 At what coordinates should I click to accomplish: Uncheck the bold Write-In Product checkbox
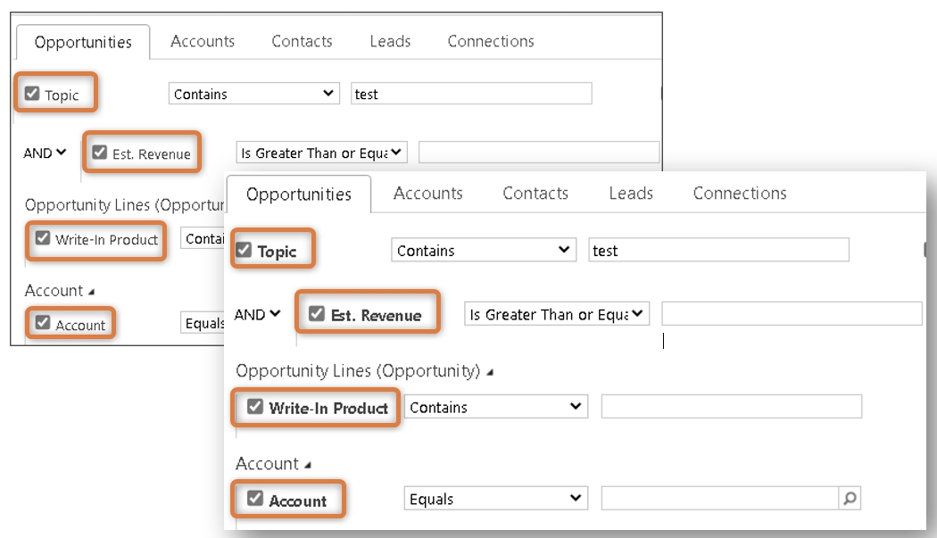click(x=254, y=408)
